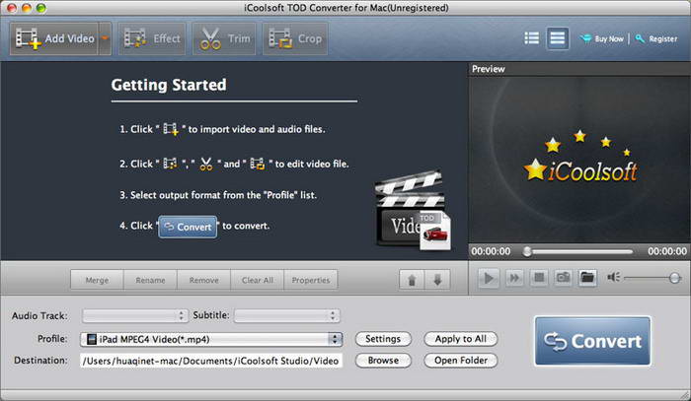The width and height of the screenshot is (691, 401).
Task: Click the TOD video clapperboard image
Action: point(413,211)
